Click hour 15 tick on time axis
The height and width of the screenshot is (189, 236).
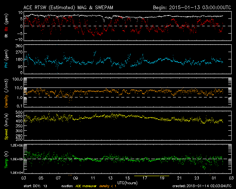click(x=127, y=178)
